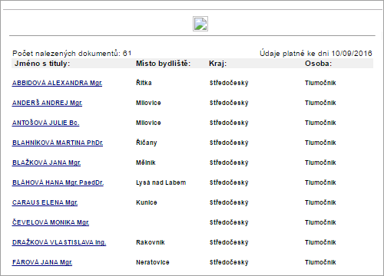The height and width of the screenshot is (276, 384).
Task: Click 'Lysá nad Labem' residence cell
Action: pyautogui.click(x=161, y=182)
